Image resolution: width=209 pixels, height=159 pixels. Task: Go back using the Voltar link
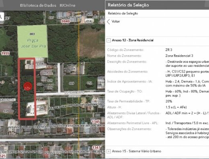point(116,22)
